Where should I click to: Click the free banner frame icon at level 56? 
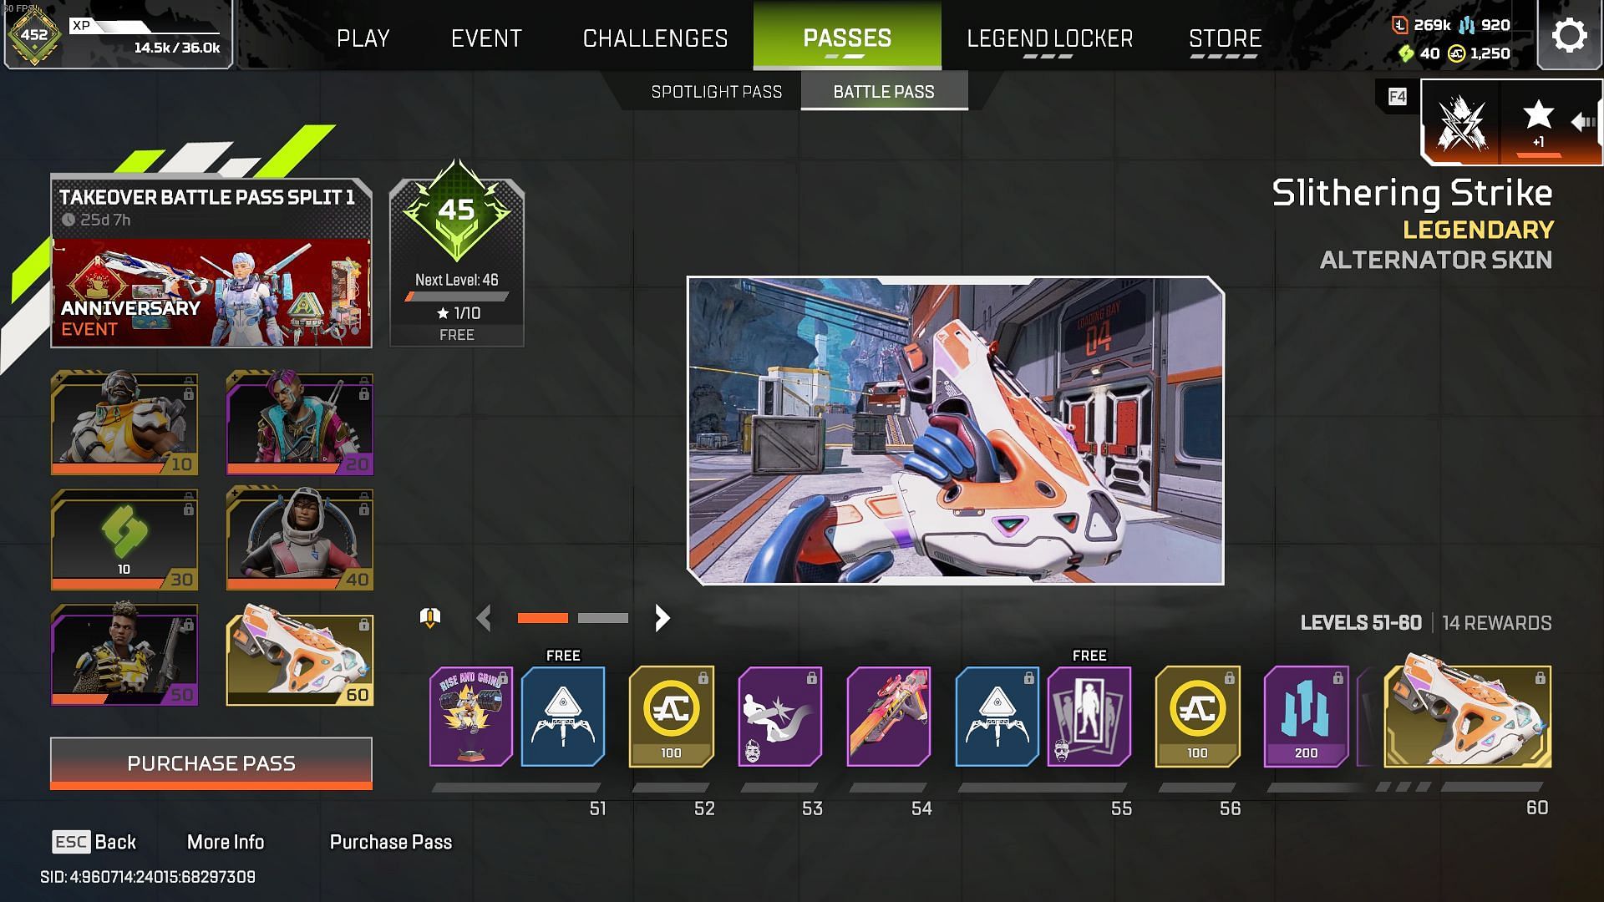click(x=1088, y=716)
